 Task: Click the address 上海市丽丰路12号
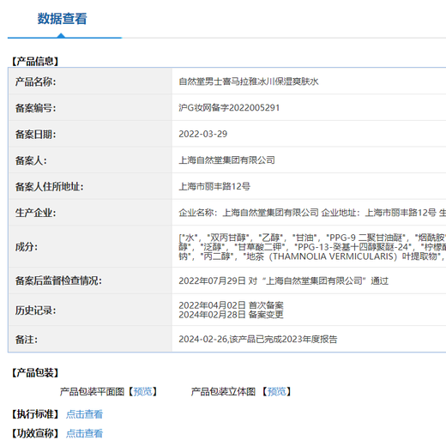[214, 186]
